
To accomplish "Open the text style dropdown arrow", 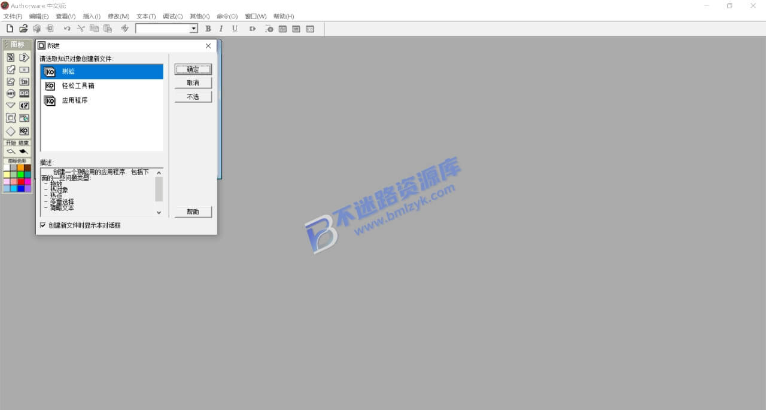I will [193, 29].
